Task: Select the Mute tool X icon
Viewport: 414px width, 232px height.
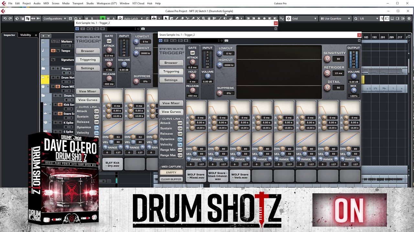Action: [198, 18]
